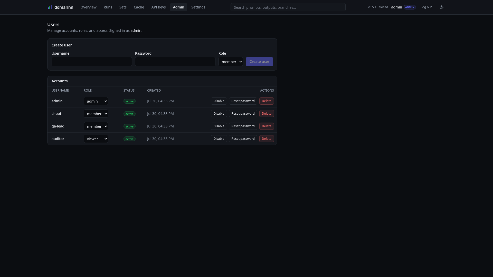Viewport: 493px width, 277px height.
Task: Open the role dropdown for qa-lead
Action: tap(96, 126)
